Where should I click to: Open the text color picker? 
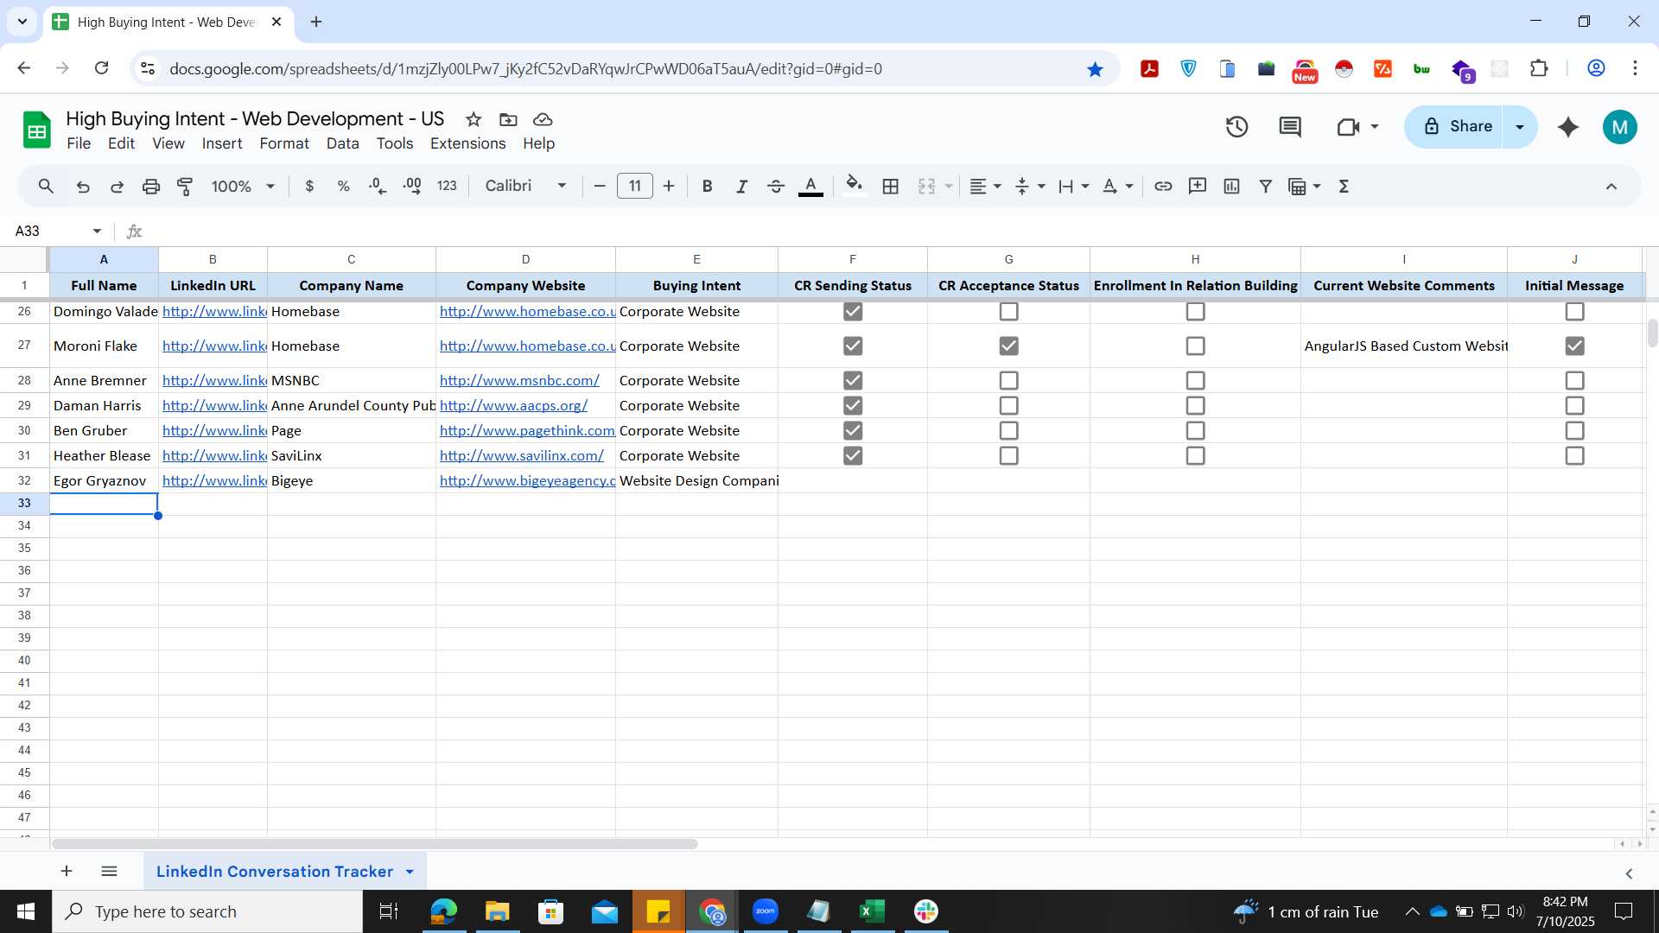[x=810, y=186]
